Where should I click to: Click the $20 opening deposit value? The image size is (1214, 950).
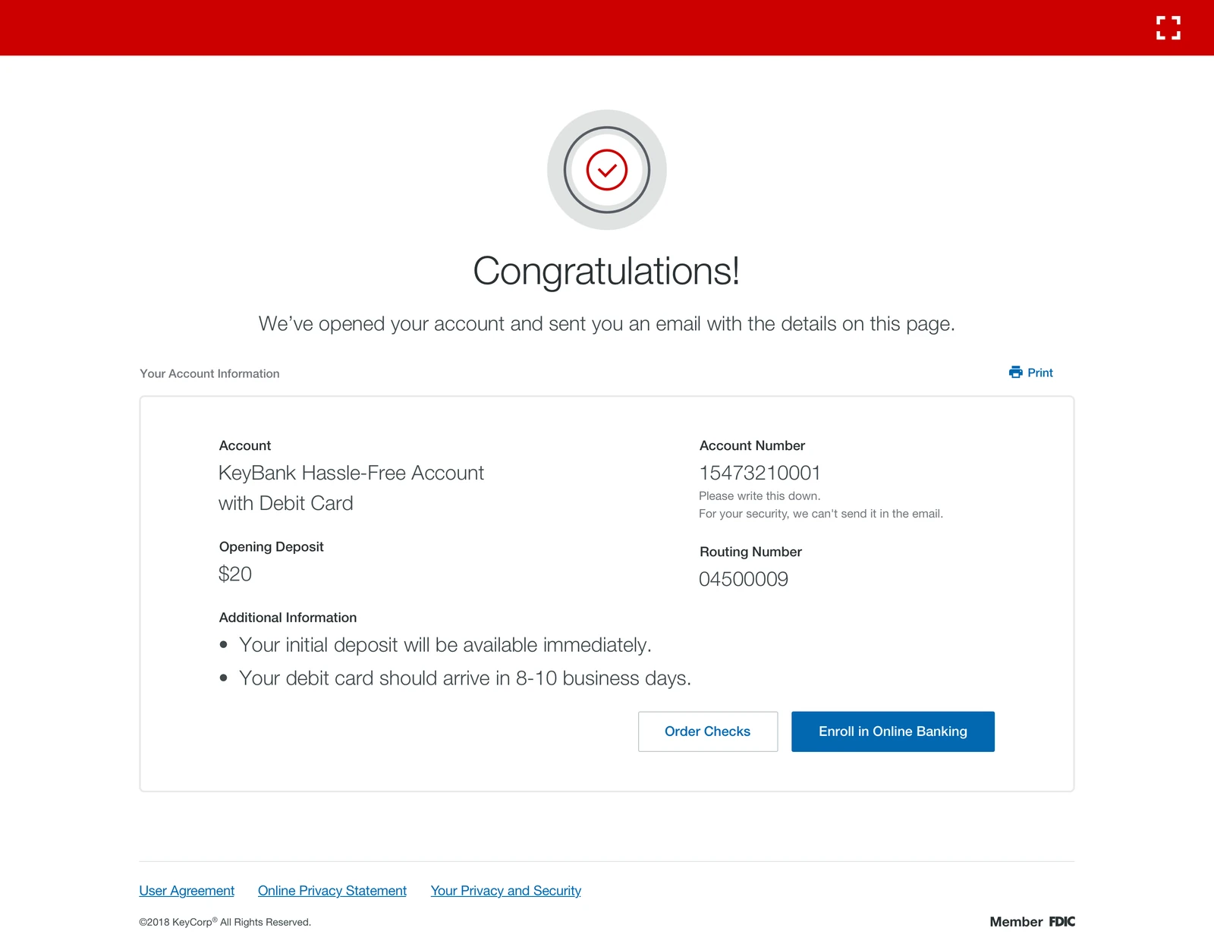(x=235, y=574)
